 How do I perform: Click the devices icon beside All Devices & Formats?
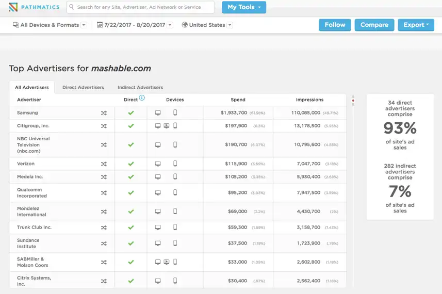[16, 25]
